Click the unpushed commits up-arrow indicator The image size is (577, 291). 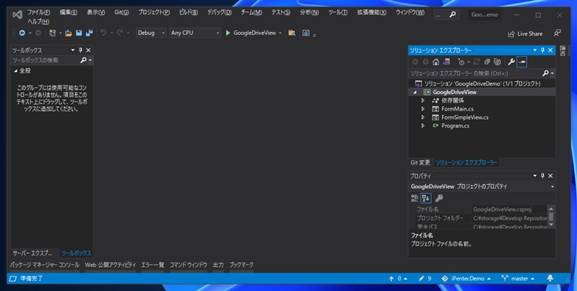coord(398,279)
